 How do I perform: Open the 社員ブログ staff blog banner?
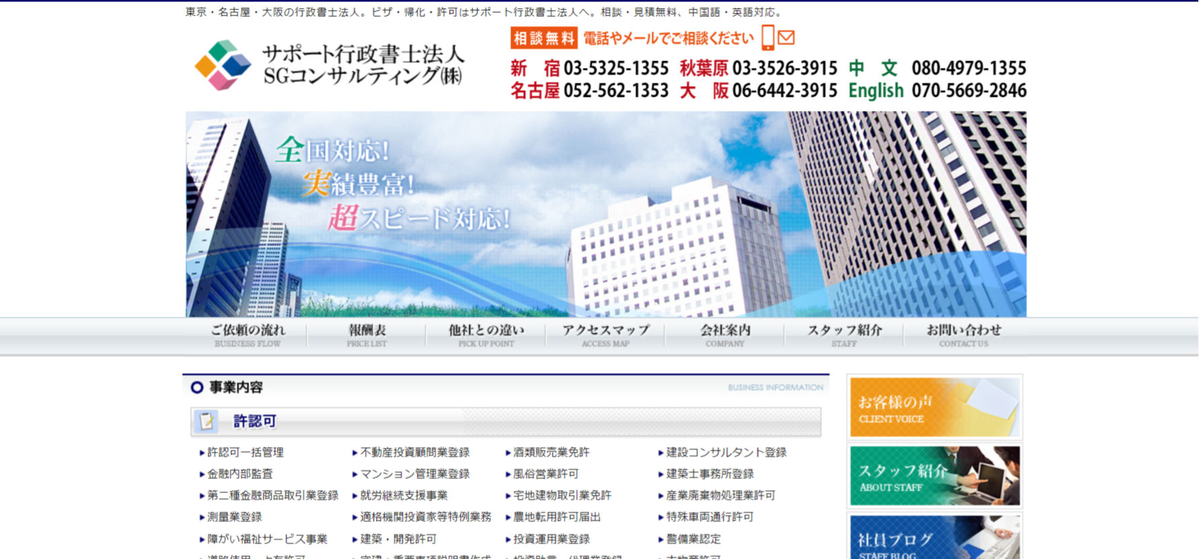pos(935,538)
